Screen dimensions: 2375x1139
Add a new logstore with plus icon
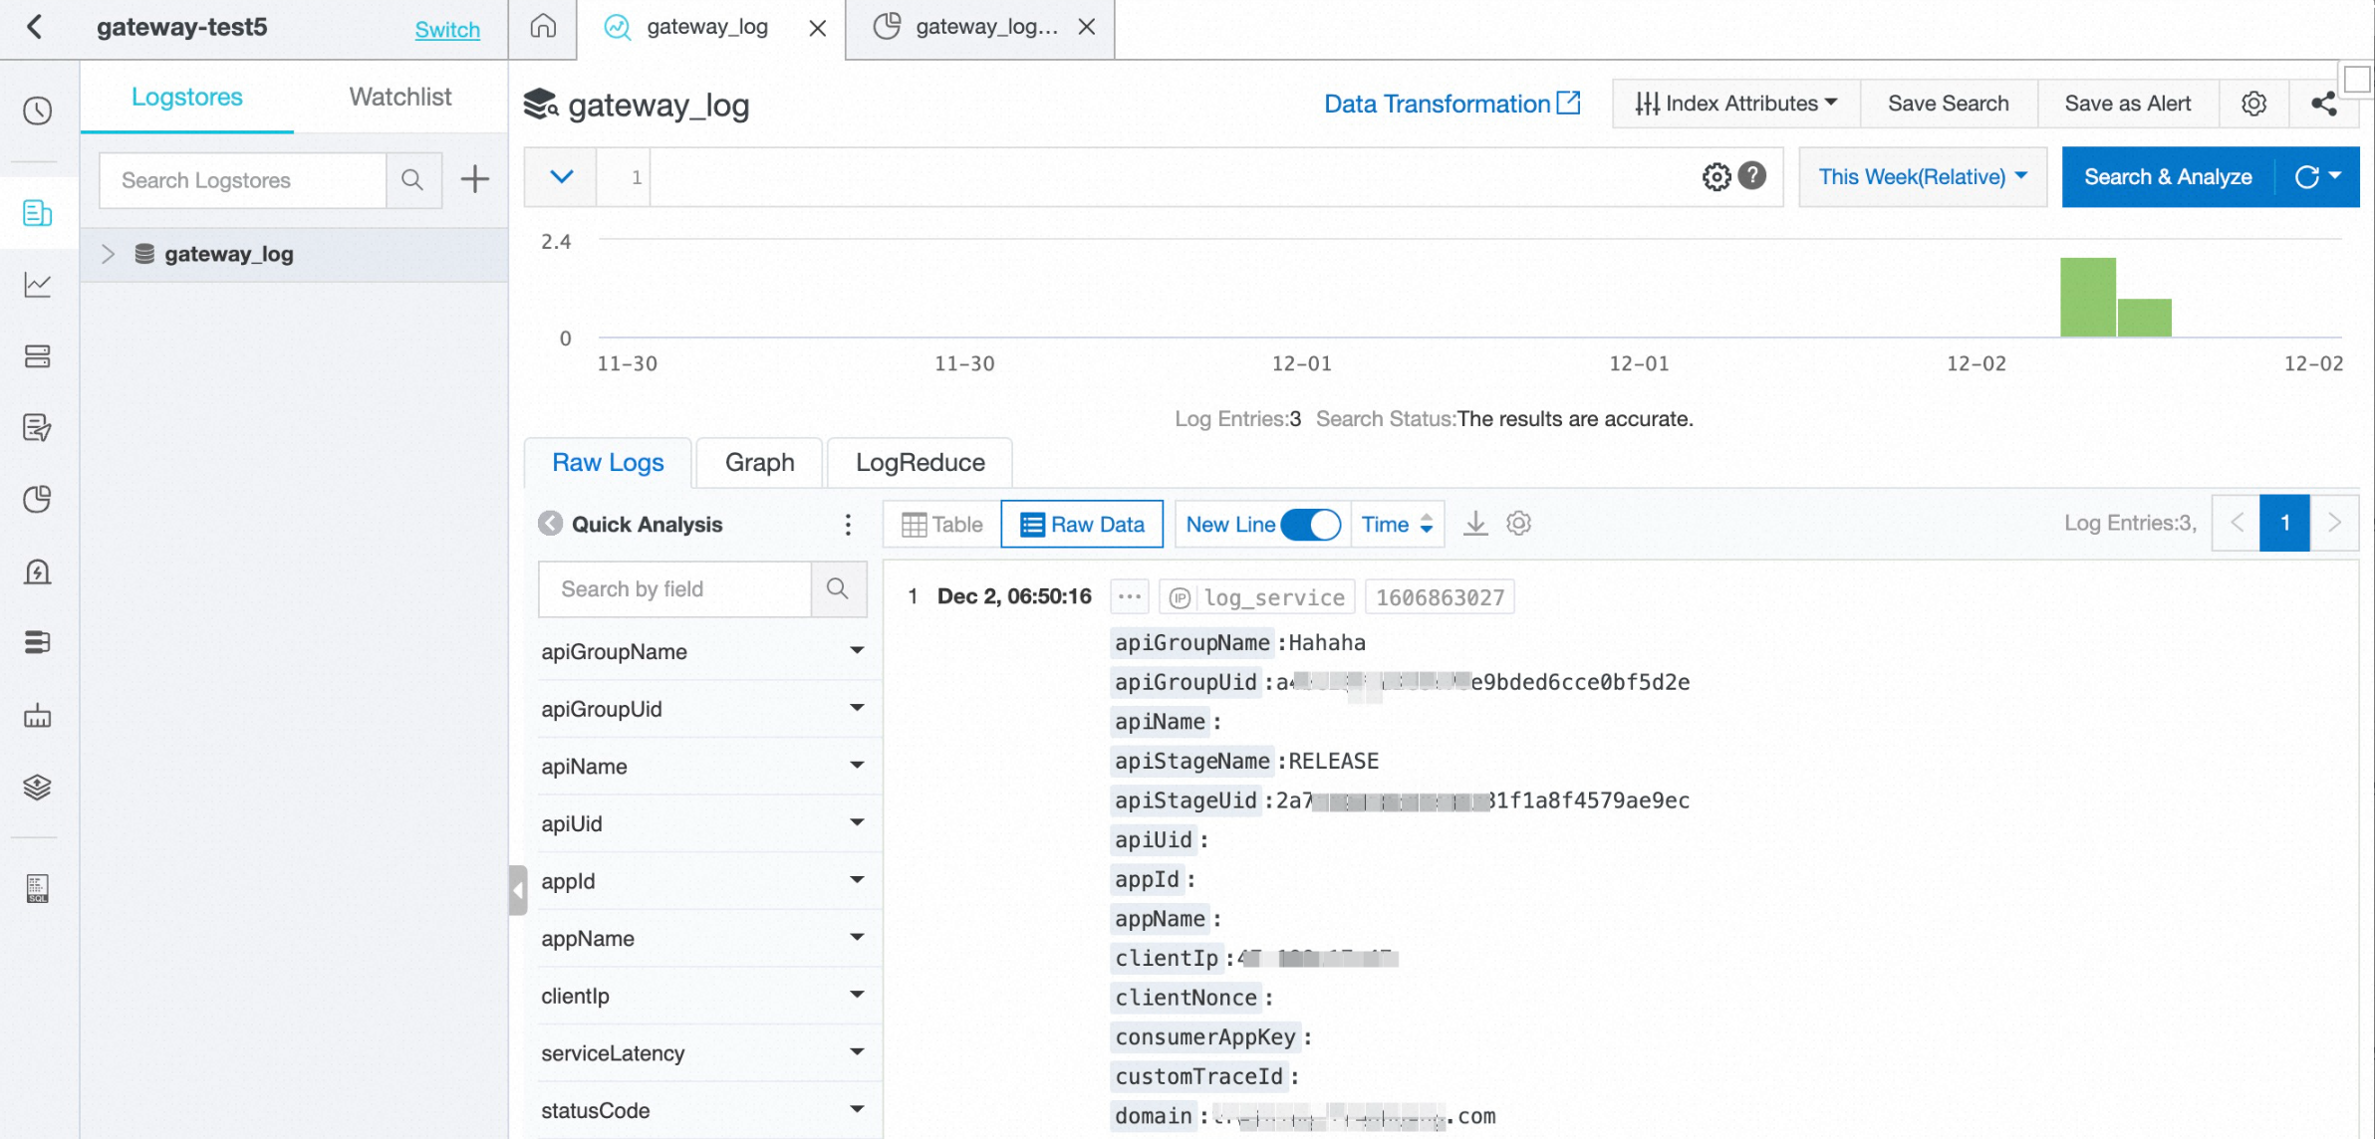[x=475, y=179]
